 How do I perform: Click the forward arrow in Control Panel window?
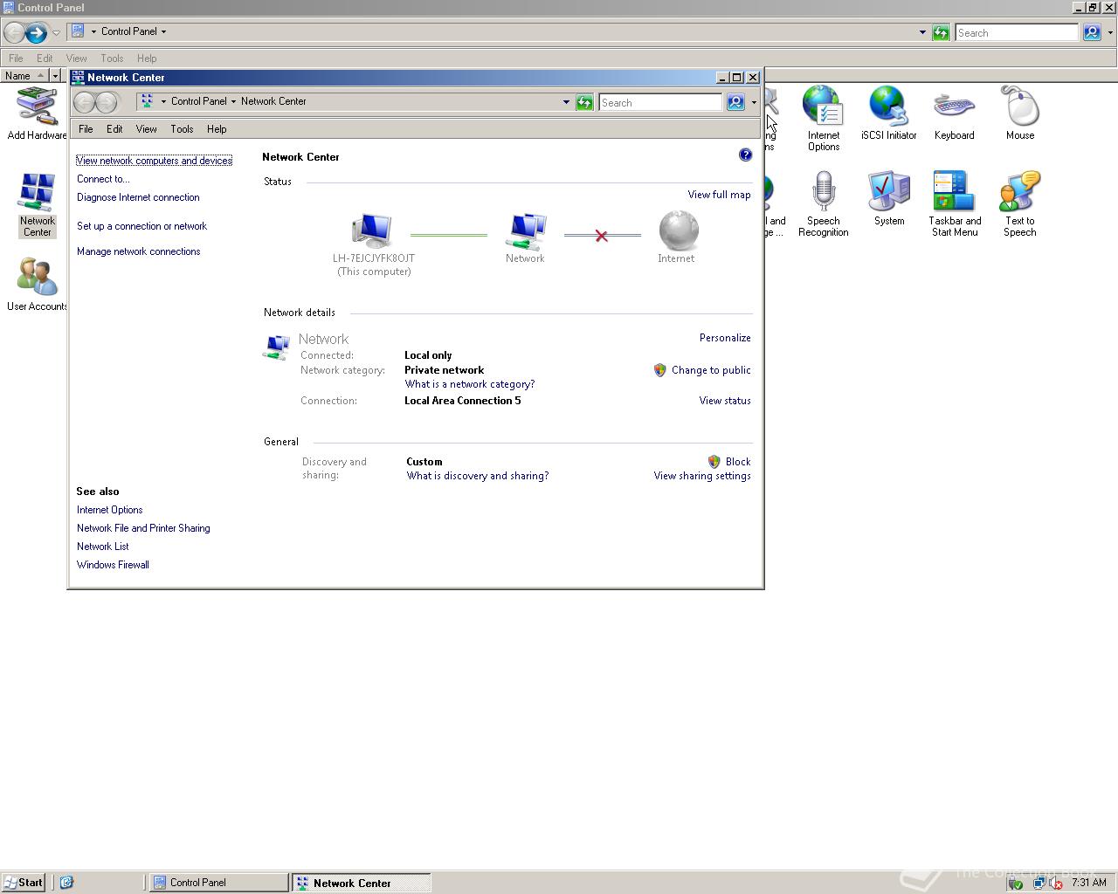click(36, 33)
